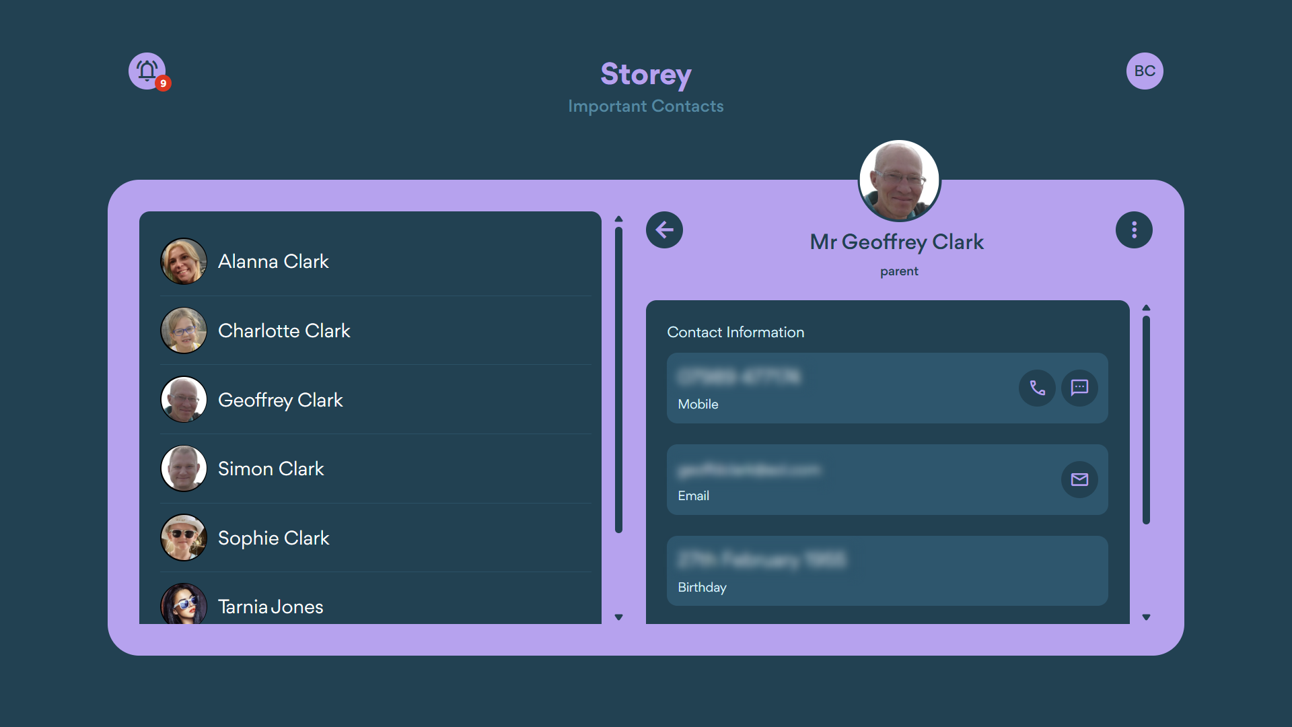This screenshot has height=727, width=1292.
Task: Select Tarnia Jones from the contact list
Action: pyautogui.click(x=270, y=606)
